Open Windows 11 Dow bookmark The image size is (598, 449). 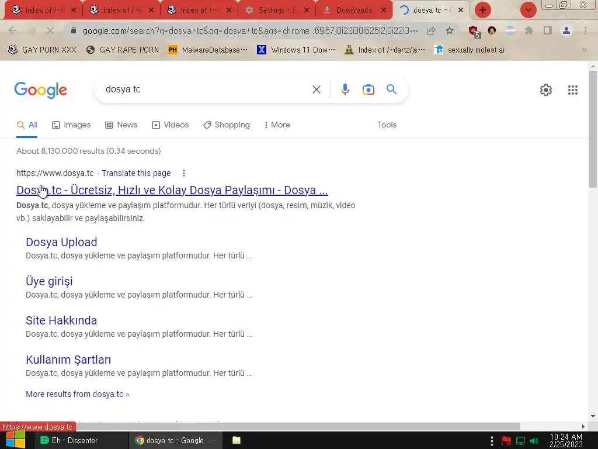pyautogui.click(x=296, y=50)
